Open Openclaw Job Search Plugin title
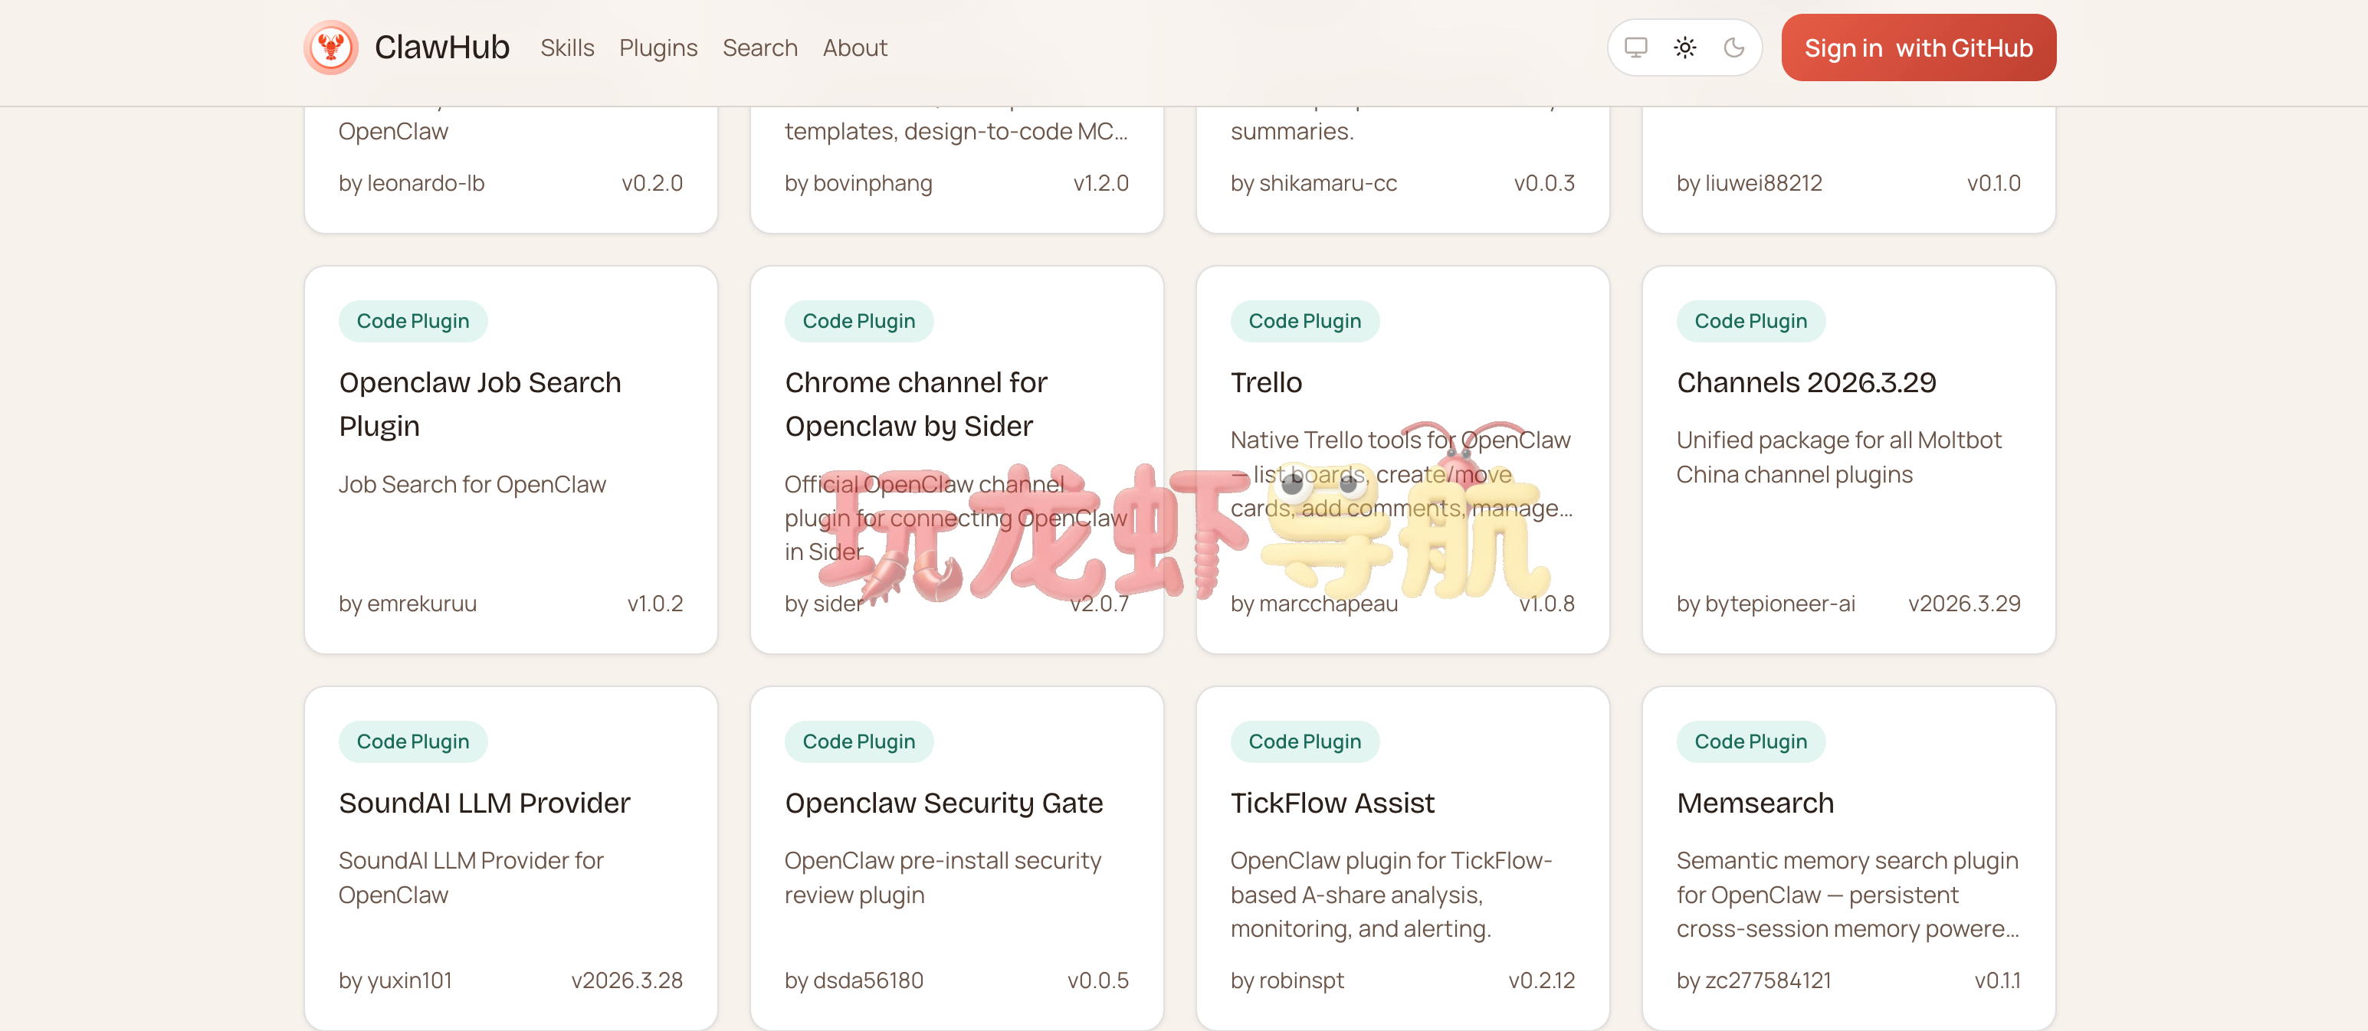This screenshot has height=1031, width=2368. pyautogui.click(x=480, y=404)
